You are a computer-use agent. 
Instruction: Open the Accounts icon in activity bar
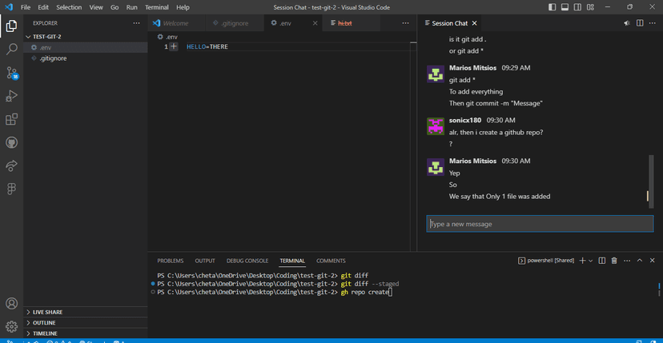(12, 304)
